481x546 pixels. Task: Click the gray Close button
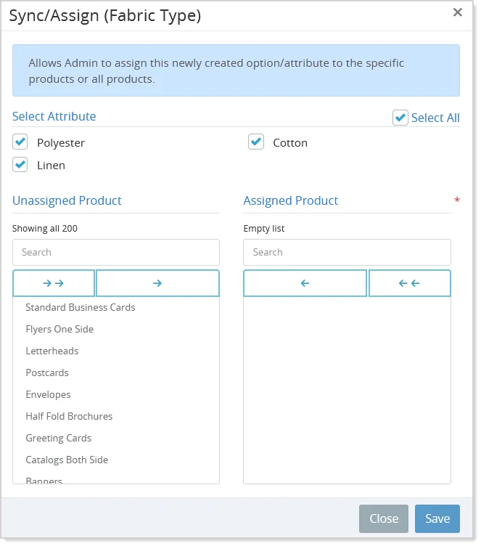[x=384, y=518]
